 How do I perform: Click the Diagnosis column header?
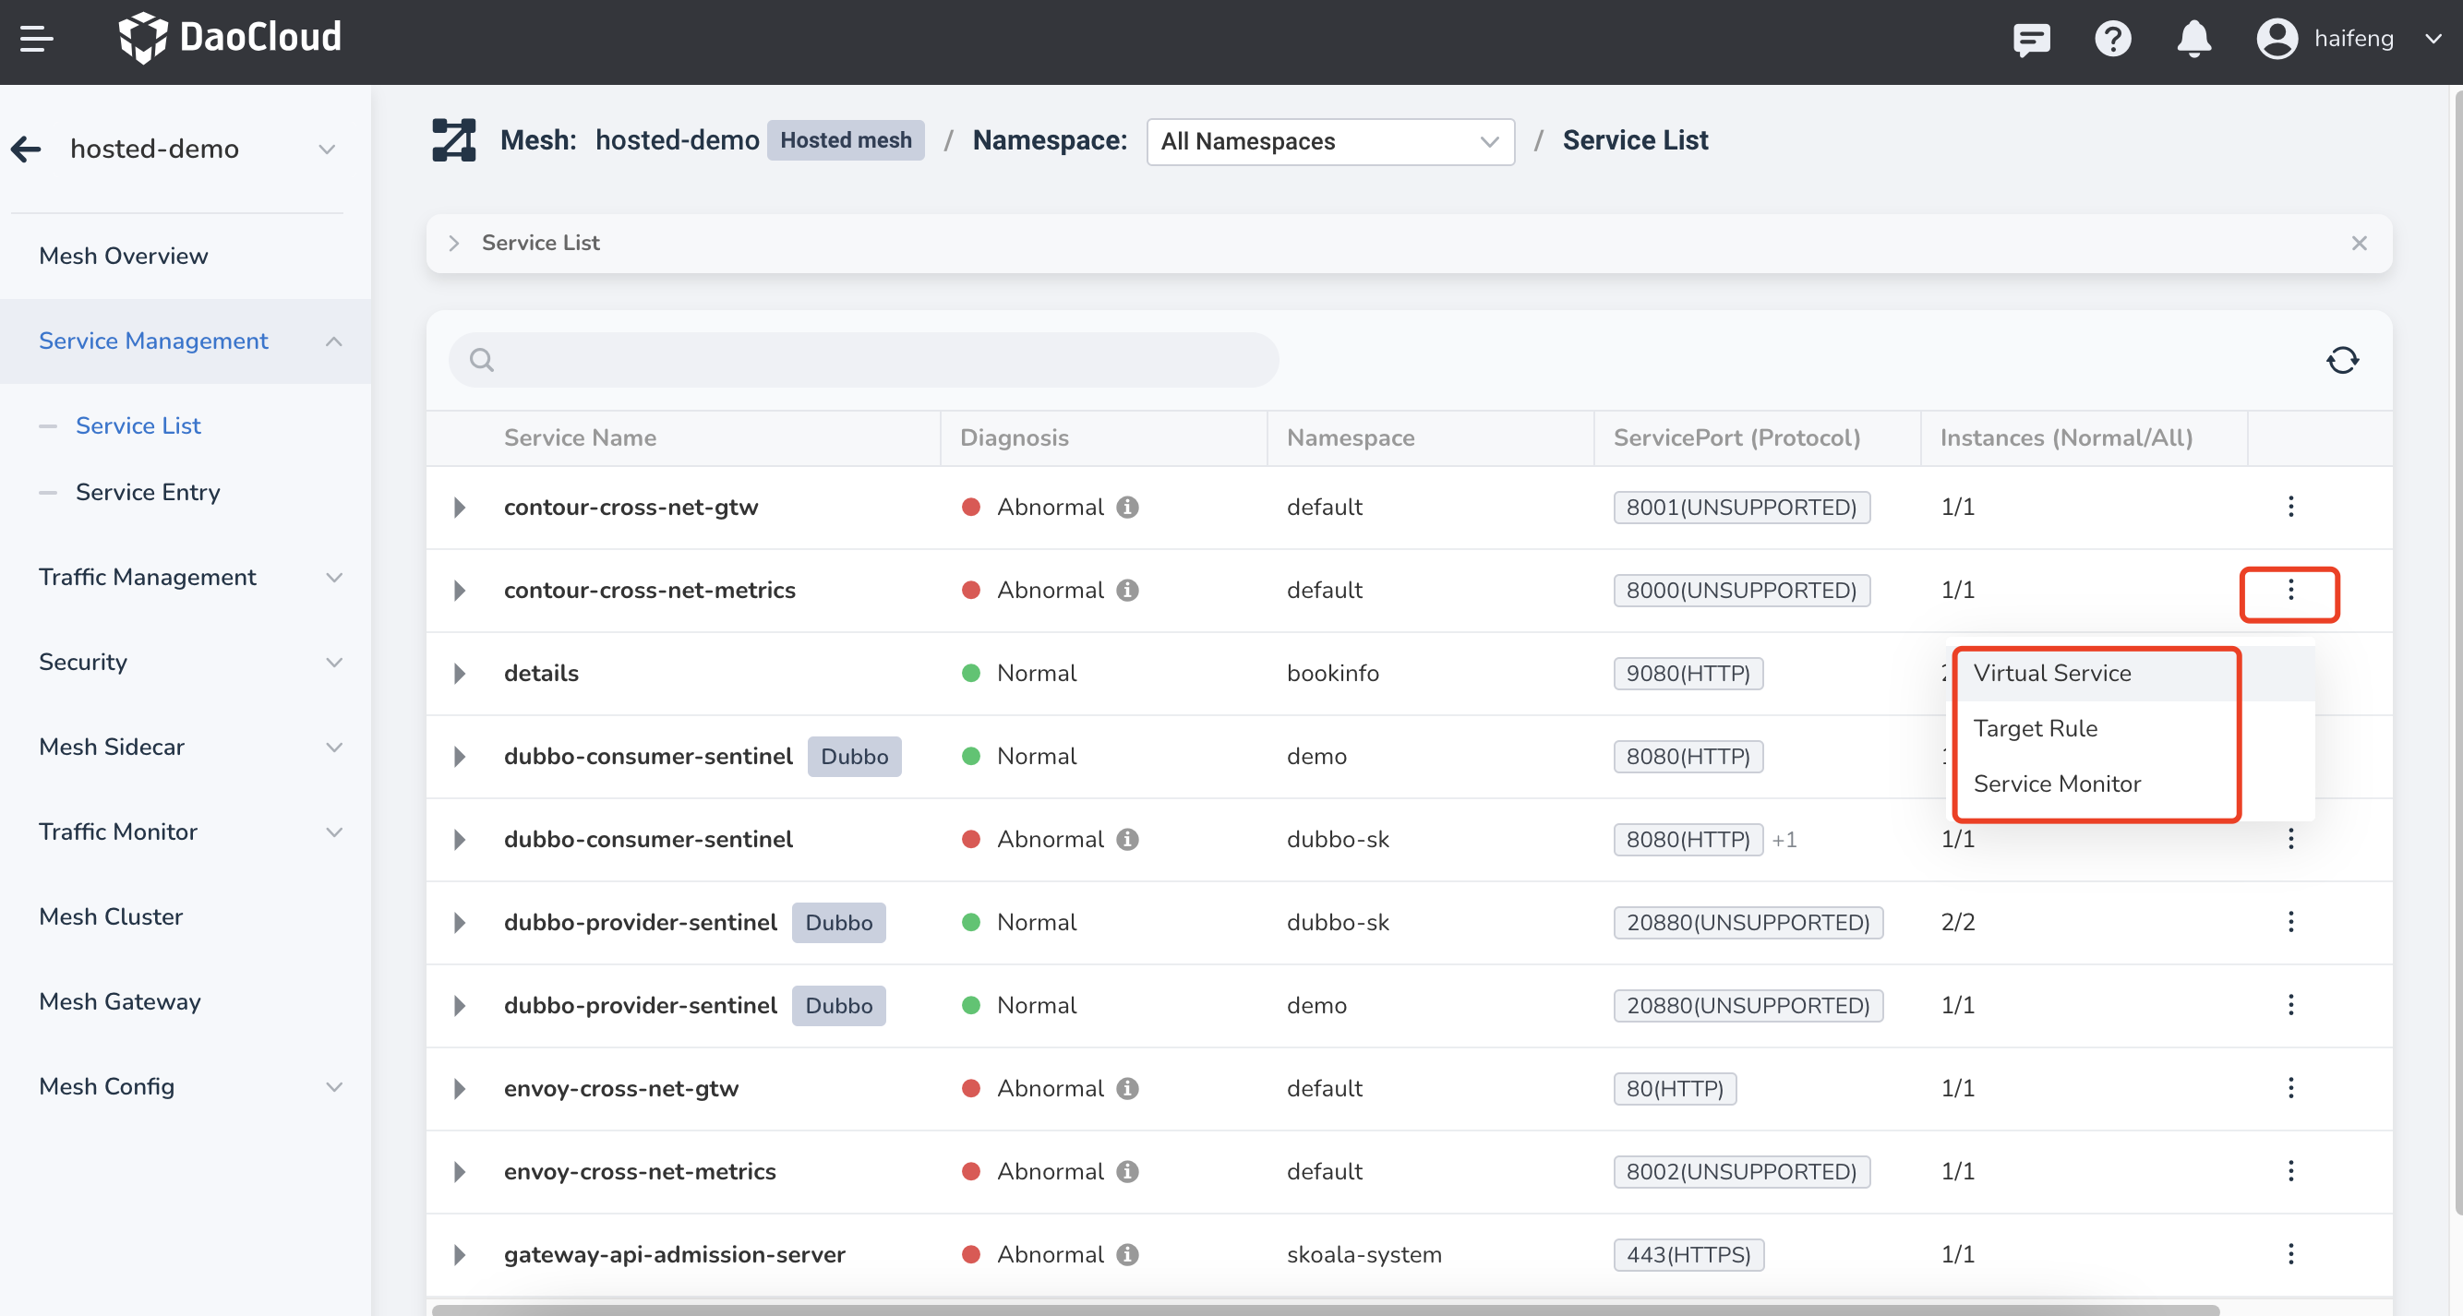coord(1014,437)
